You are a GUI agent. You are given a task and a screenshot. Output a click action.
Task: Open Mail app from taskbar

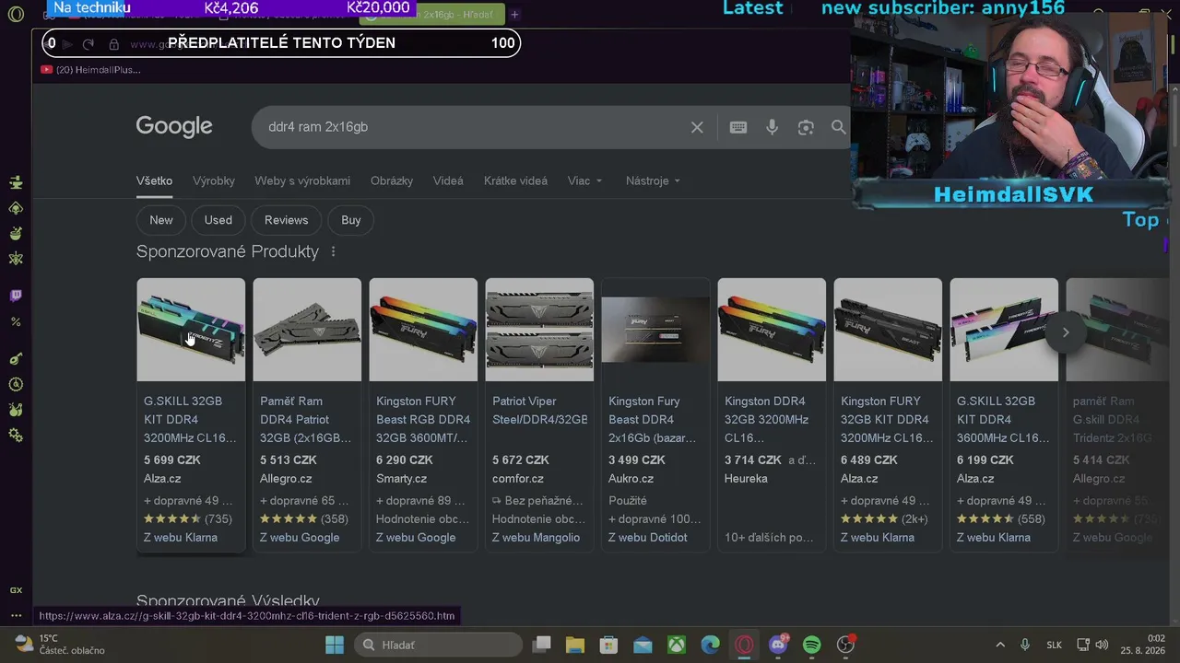(x=643, y=645)
